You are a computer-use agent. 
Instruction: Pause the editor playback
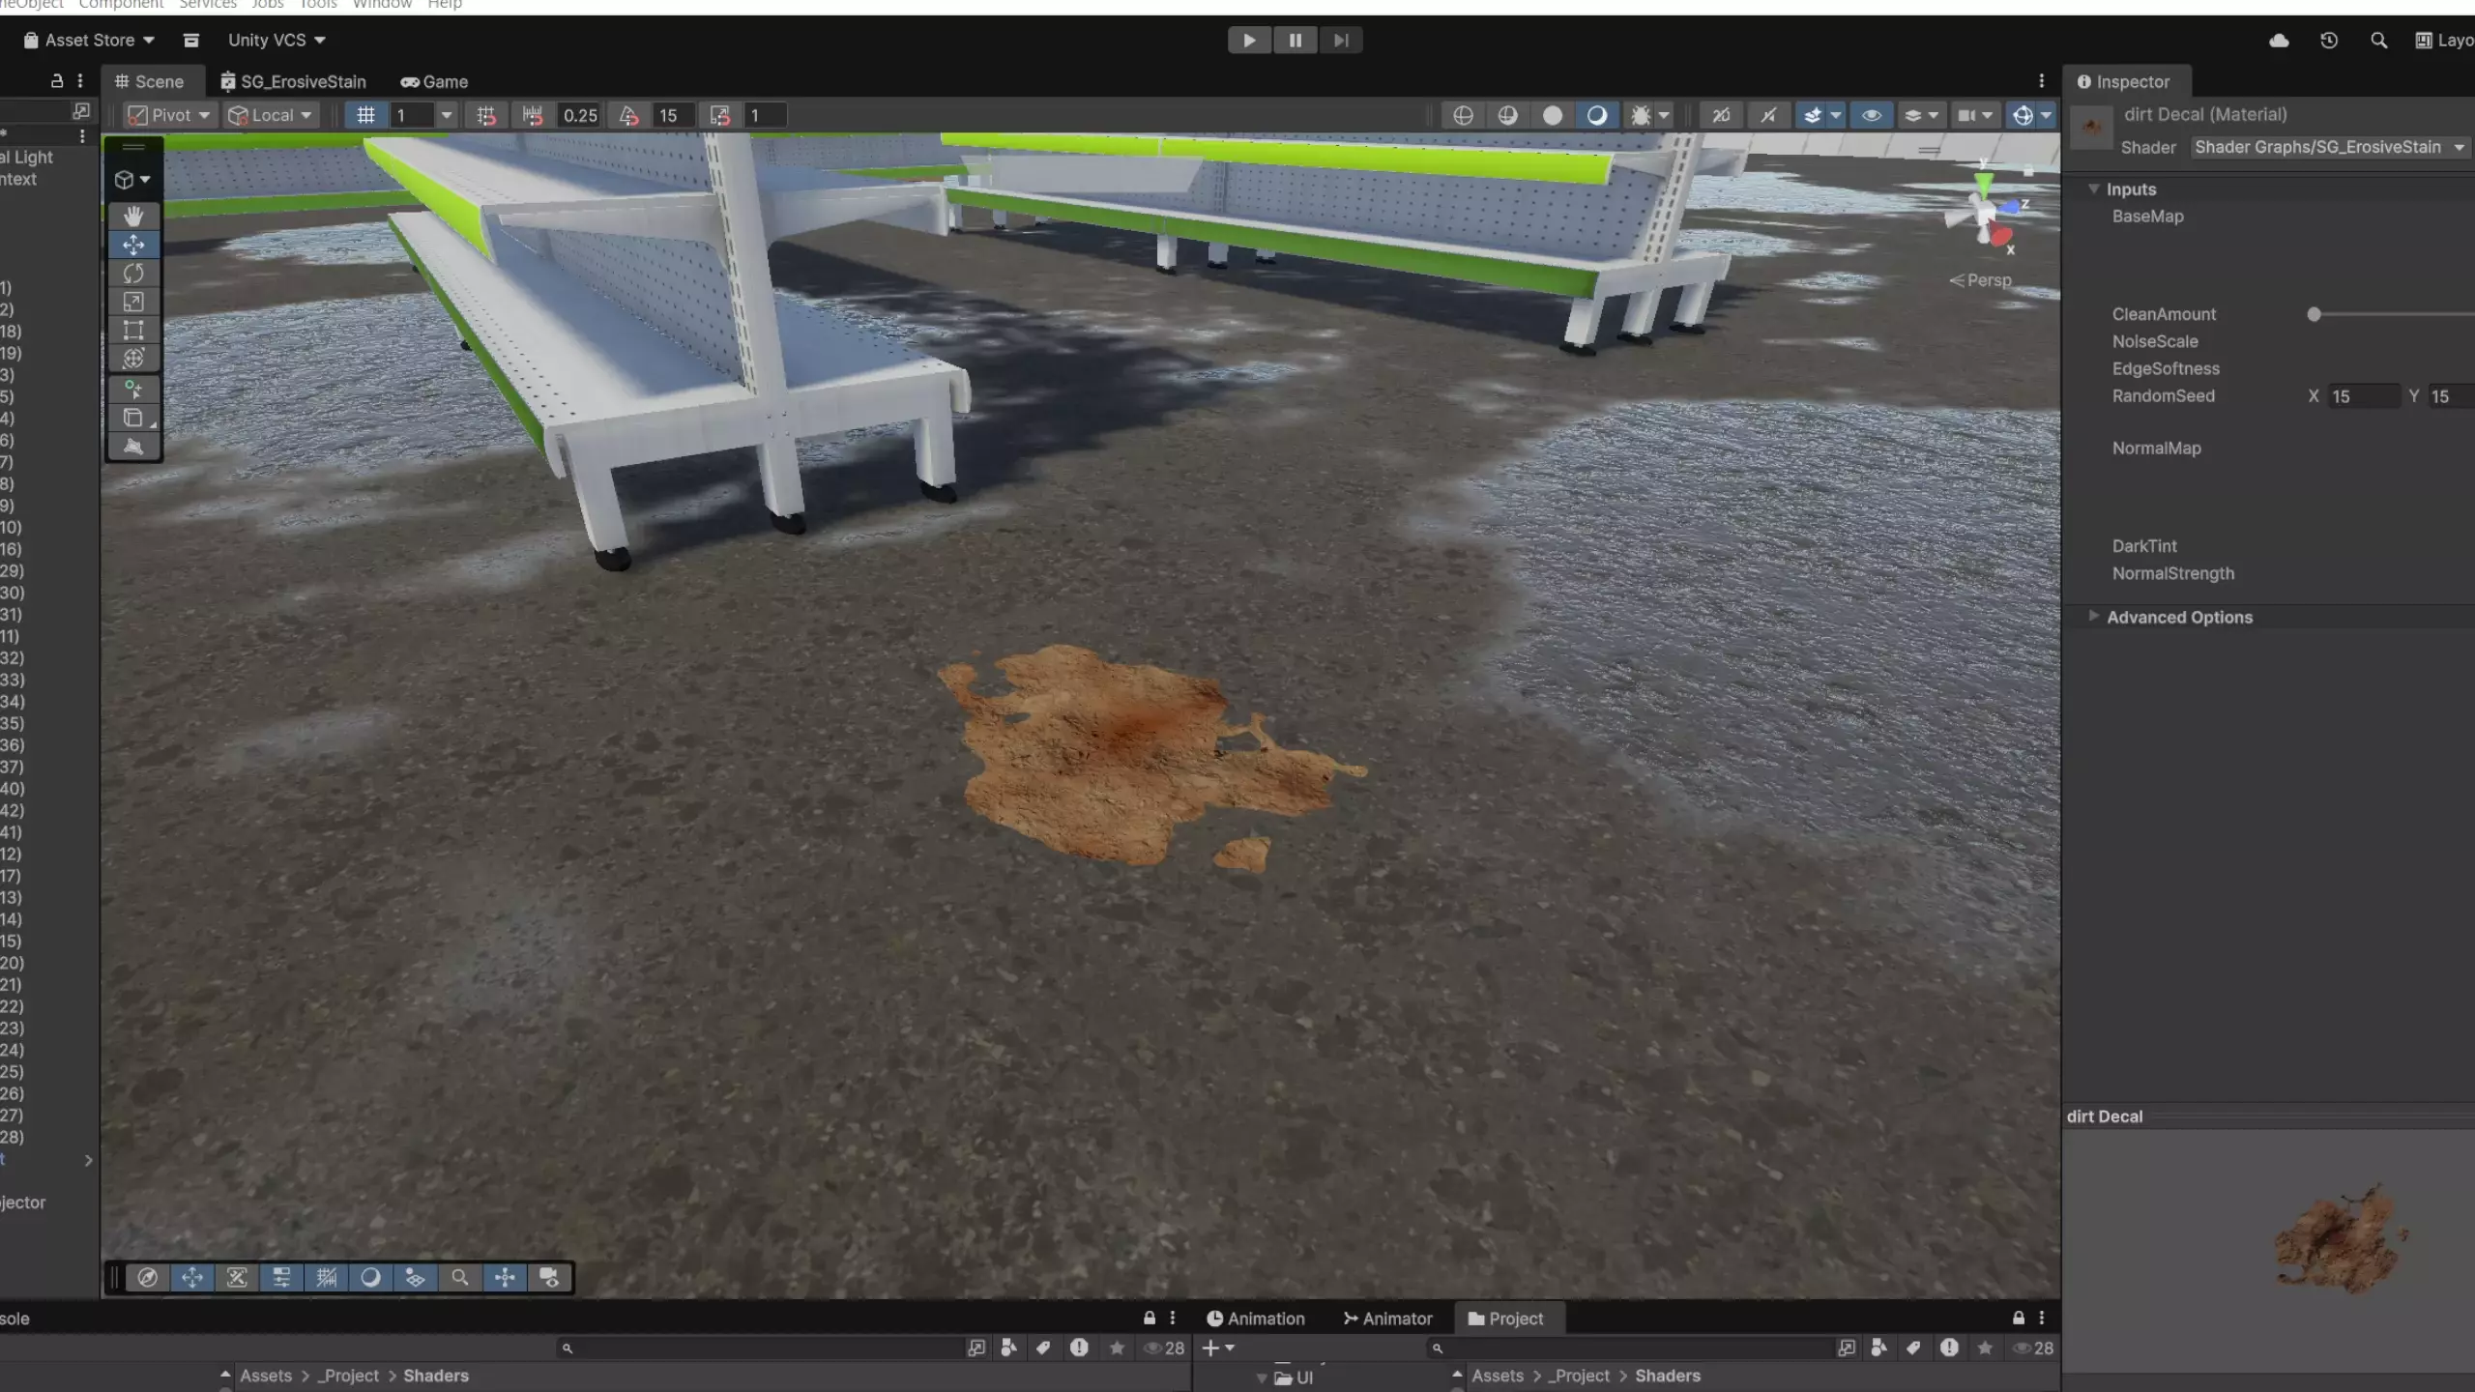[1295, 41]
